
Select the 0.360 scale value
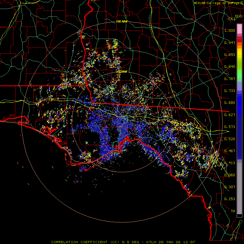coord(230,175)
